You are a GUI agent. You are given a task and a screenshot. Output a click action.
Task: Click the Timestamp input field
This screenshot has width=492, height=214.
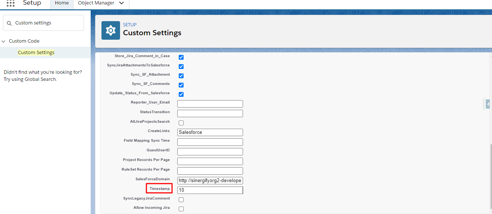click(x=210, y=190)
